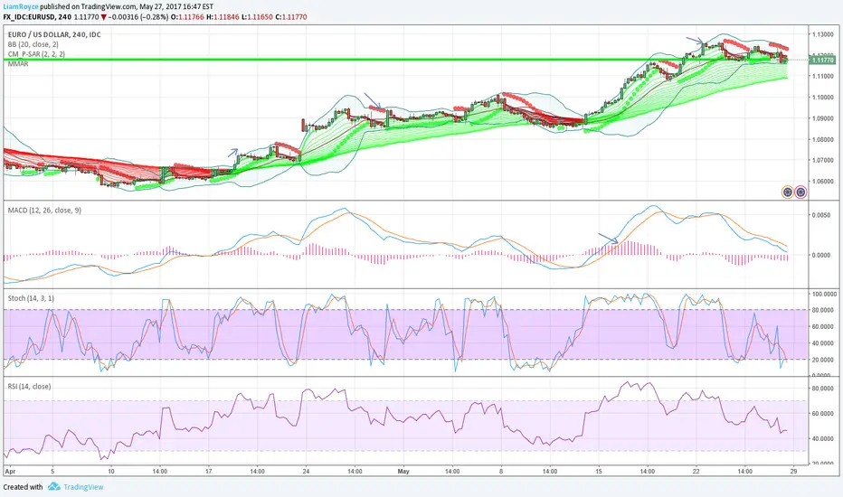This screenshot has height=497, width=843.
Task: Click the 10 date label on time axis
Action: point(110,471)
